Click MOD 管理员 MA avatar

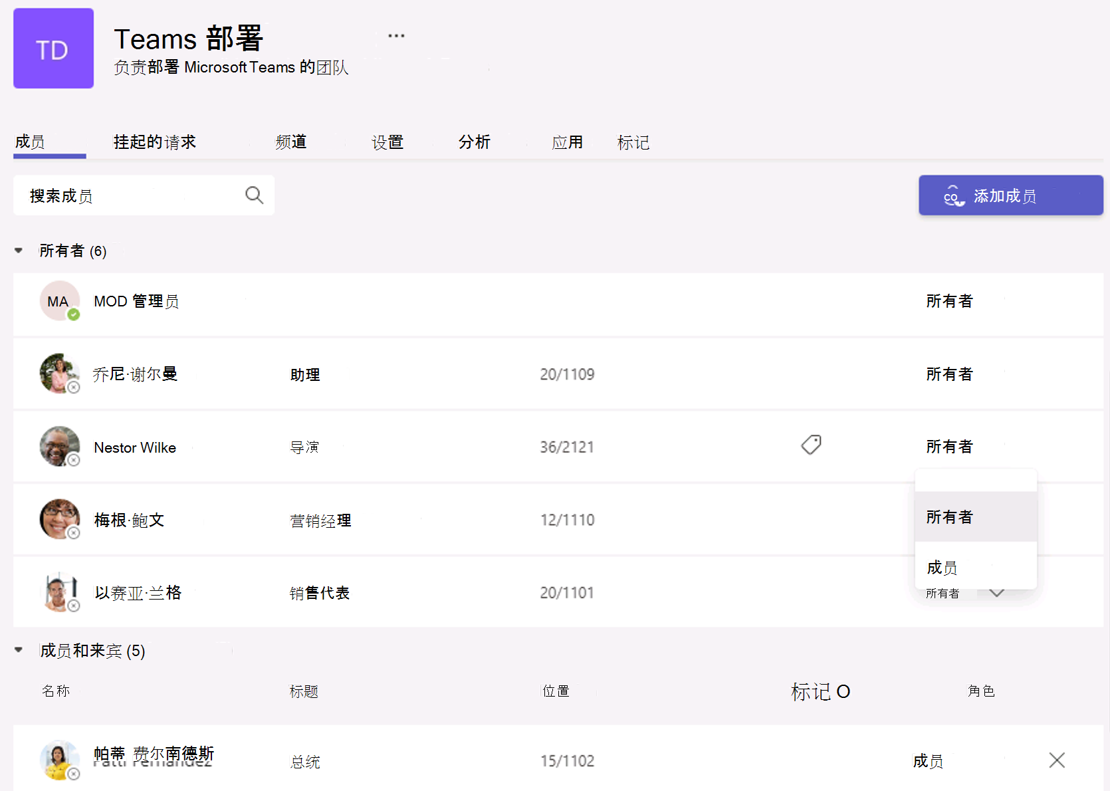coord(60,301)
